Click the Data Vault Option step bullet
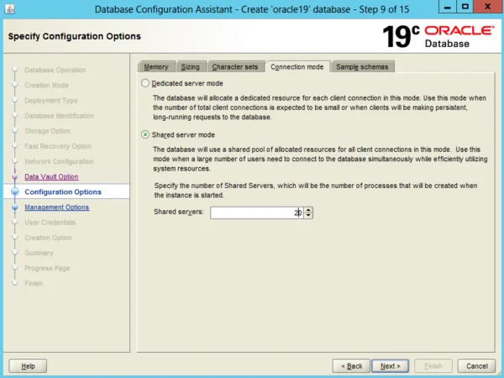This screenshot has width=504, height=378. (15, 176)
